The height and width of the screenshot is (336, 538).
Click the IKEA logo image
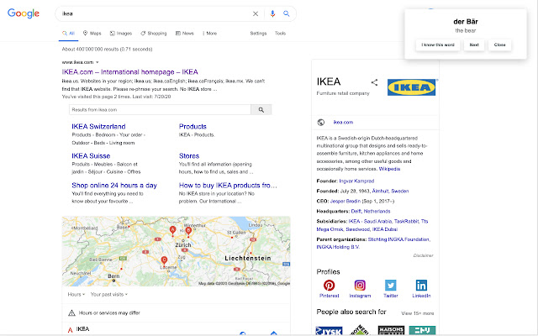coord(411,87)
